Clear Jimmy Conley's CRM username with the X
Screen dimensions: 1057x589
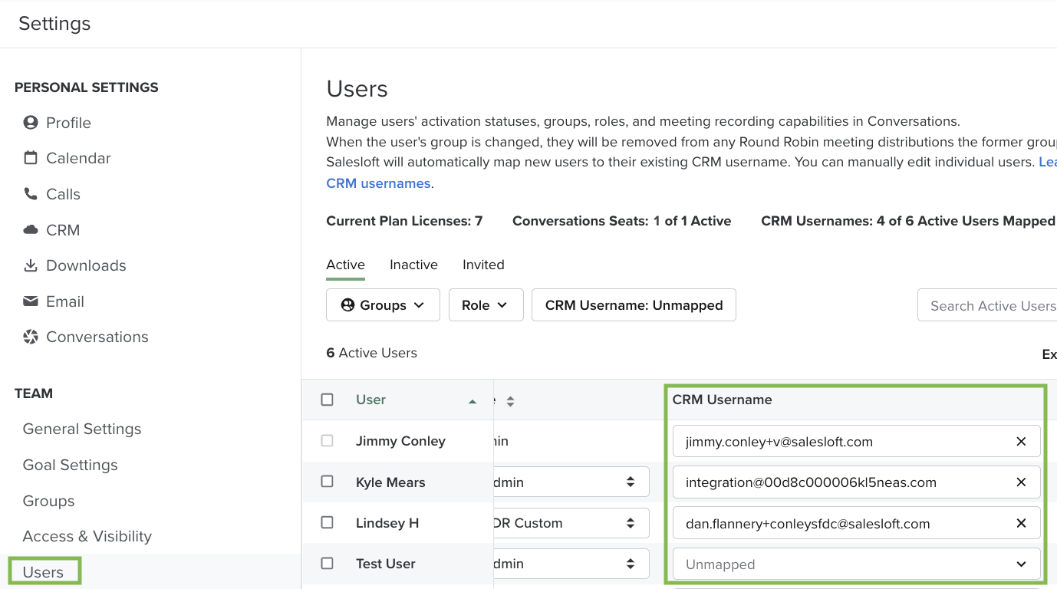pos(1021,441)
